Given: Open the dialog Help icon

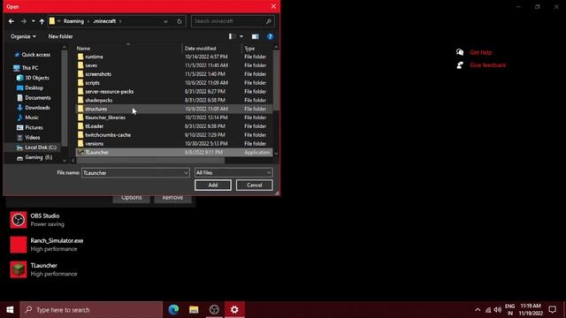Looking at the screenshot, I should tap(270, 36).
